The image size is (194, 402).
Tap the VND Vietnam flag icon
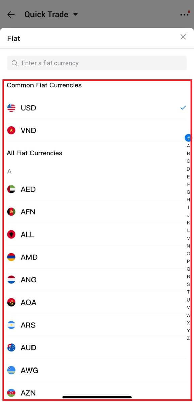point(12,130)
